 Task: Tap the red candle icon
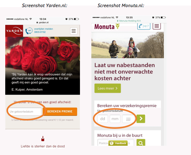click(x=43, y=139)
